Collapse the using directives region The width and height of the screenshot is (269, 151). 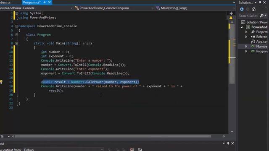click(x=17, y=13)
